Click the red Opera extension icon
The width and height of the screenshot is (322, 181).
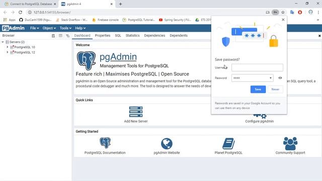coord(300,12)
